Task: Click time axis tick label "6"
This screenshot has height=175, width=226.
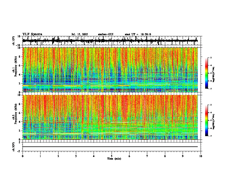Action: pos(130,156)
